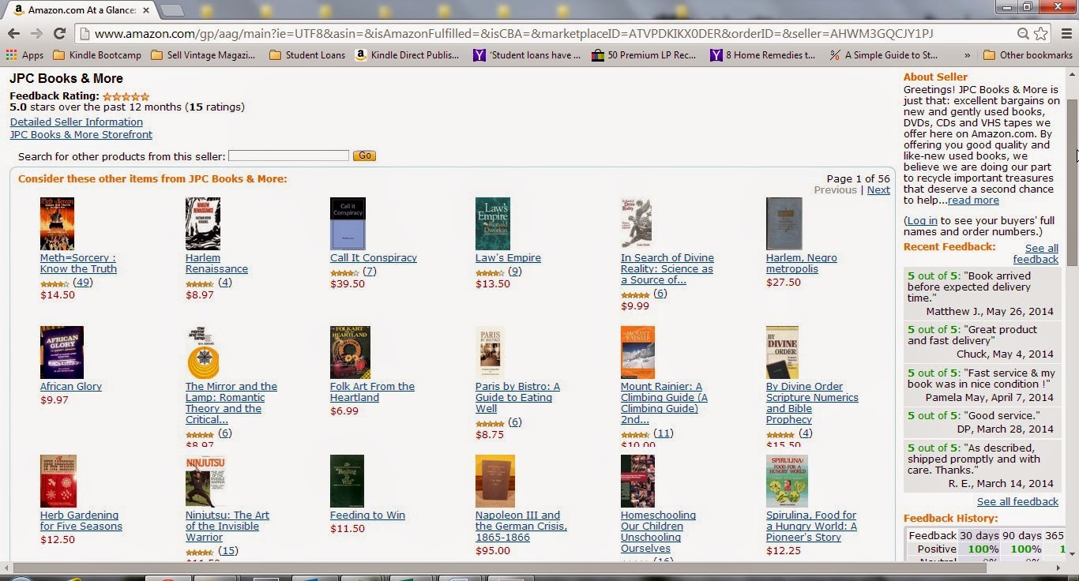The image size is (1079, 581).
Task: Click the Paris by Bistro cover thumbnail
Action: tap(490, 352)
